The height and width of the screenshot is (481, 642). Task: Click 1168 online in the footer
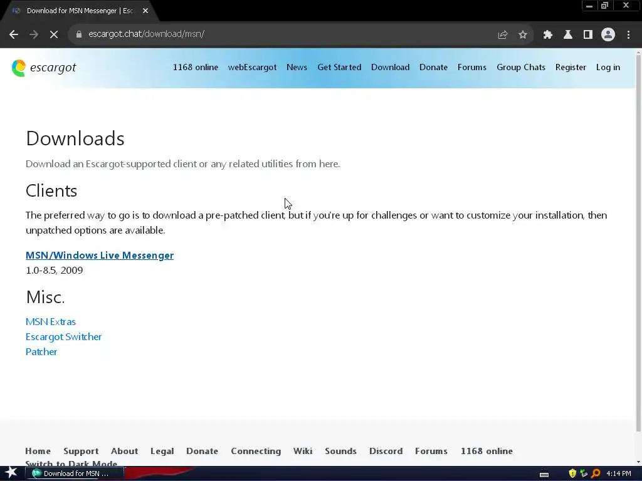pos(487,451)
